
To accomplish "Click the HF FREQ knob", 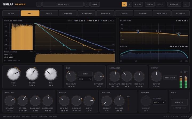I will point(22,101).
